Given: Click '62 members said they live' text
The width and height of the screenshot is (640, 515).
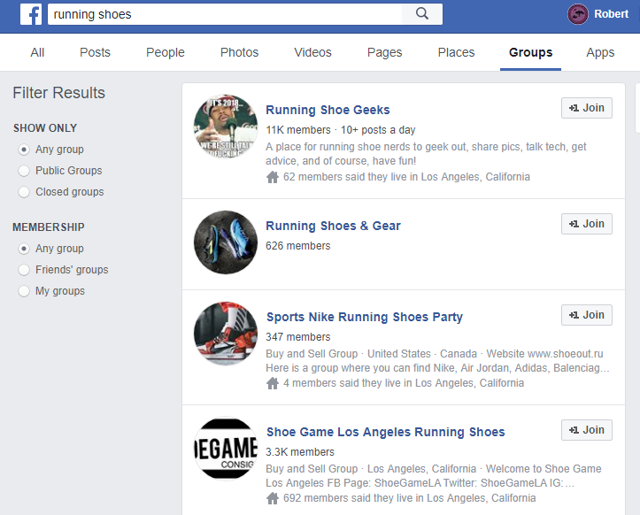Looking at the screenshot, I should point(406,177).
